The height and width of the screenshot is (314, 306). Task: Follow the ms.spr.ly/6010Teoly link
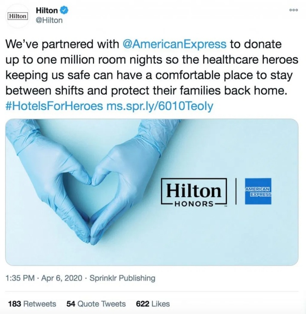tap(160, 106)
